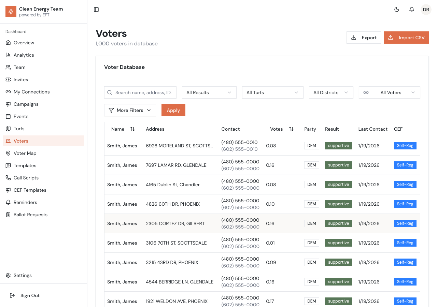
Task: Expand More Filters options
Action: pos(130,110)
